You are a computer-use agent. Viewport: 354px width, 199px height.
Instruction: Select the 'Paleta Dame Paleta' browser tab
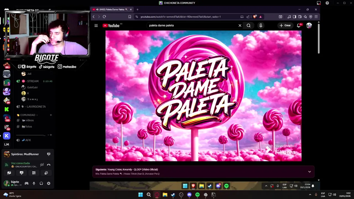(x=112, y=9)
